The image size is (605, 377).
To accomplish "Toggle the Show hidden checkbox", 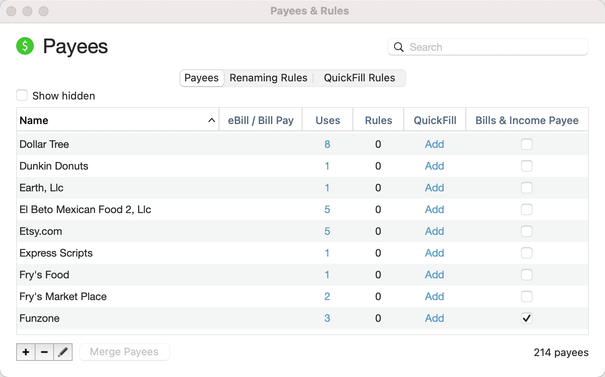I will (x=22, y=95).
